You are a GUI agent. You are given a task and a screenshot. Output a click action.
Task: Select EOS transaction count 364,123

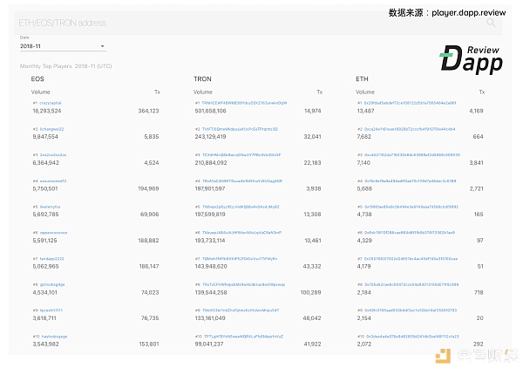(148, 111)
